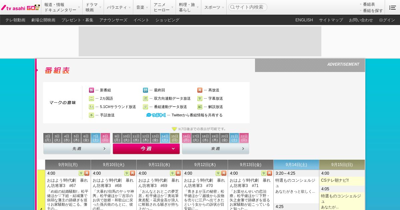Select 16日(月) date tab
Screen dimensions: 400x210
click(x=186, y=138)
